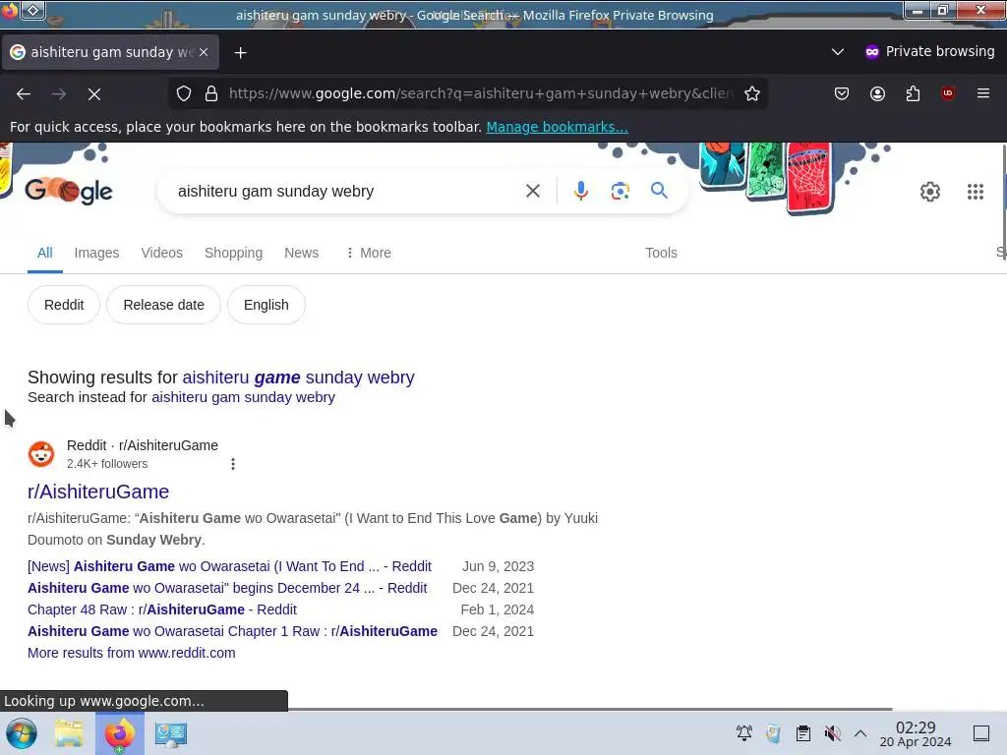The image size is (1007, 755).
Task: Open Google quick settings gear
Action: (930, 192)
